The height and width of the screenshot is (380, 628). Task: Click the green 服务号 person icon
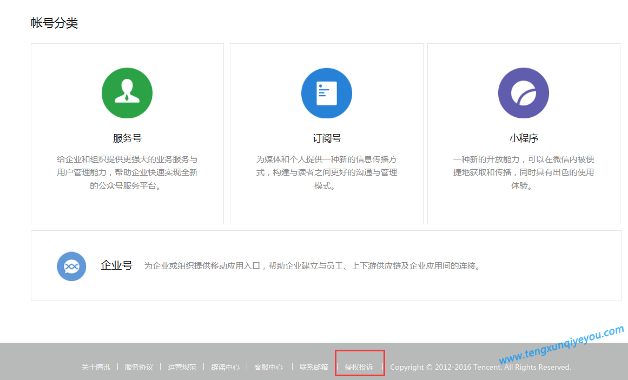click(x=127, y=93)
